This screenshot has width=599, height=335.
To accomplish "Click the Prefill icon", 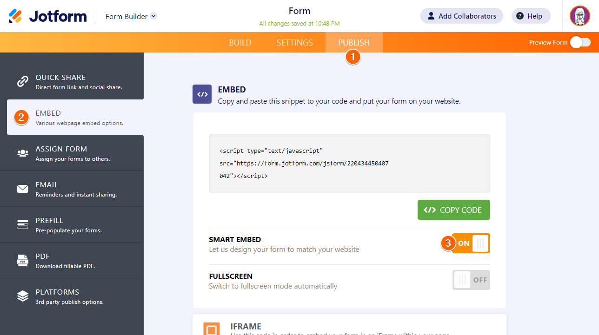I will pos(22,225).
